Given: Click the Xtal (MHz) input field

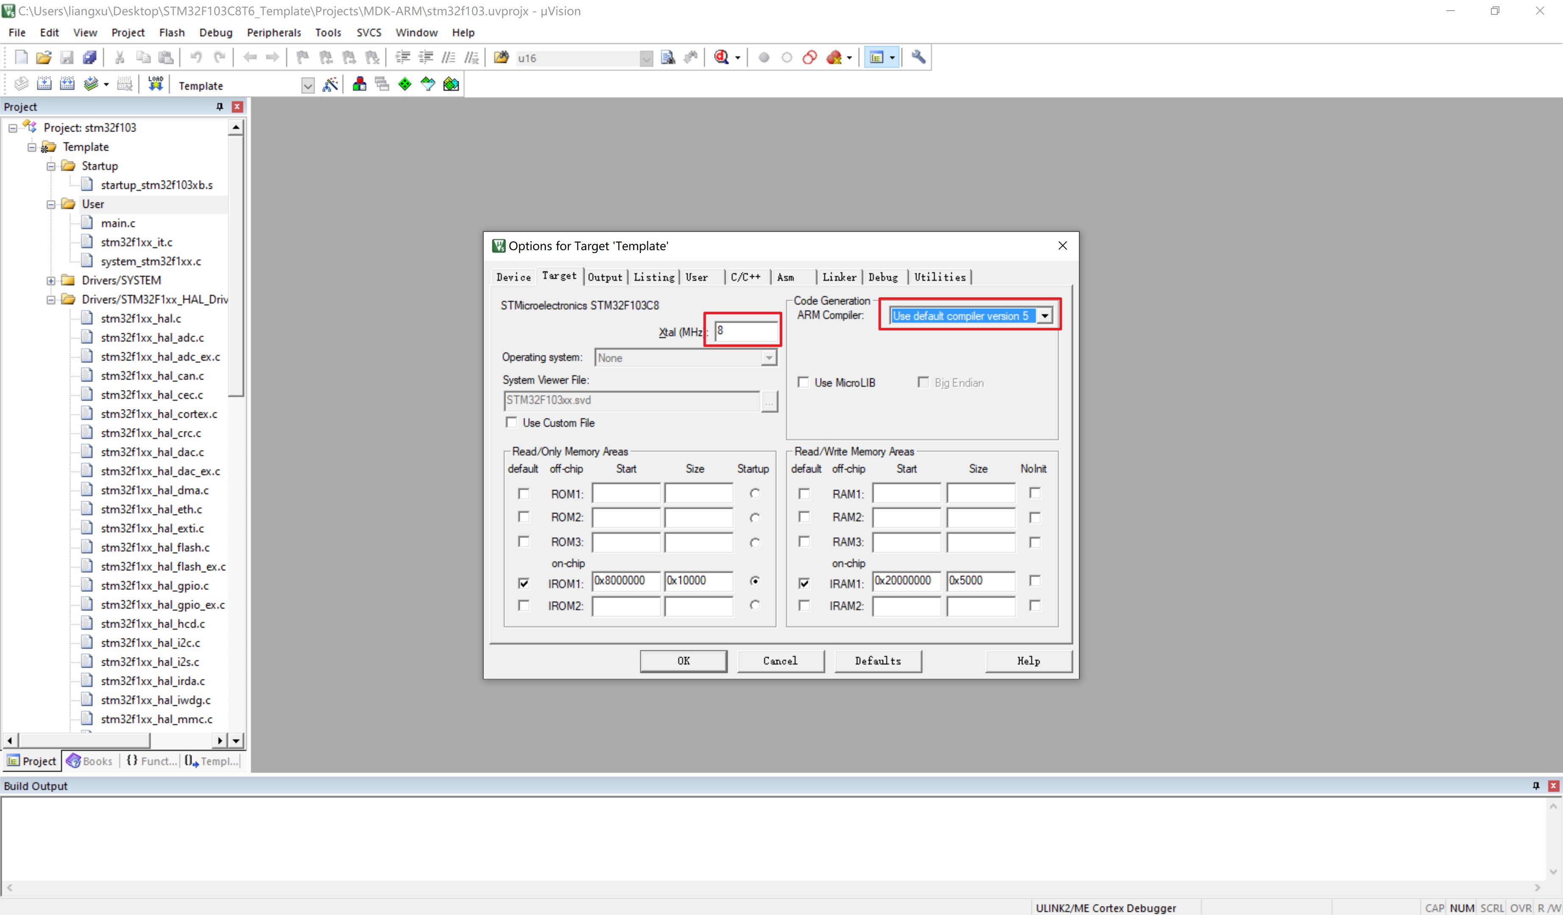Looking at the screenshot, I should [746, 331].
